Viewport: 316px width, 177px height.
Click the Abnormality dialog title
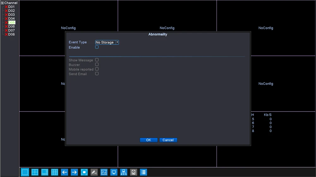(x=158, y=34)
